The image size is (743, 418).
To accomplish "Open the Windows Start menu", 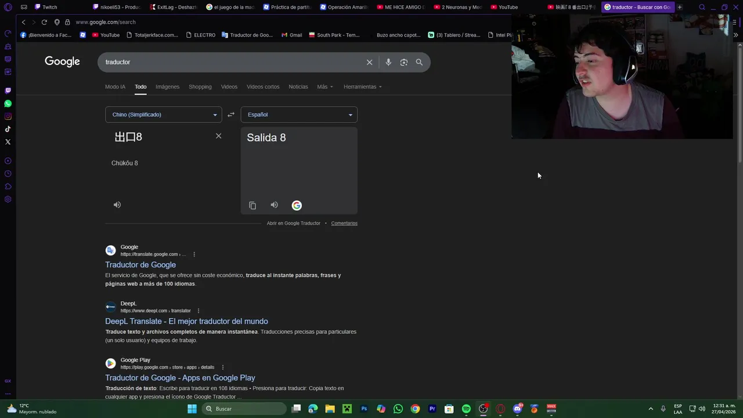I will 192,409.
